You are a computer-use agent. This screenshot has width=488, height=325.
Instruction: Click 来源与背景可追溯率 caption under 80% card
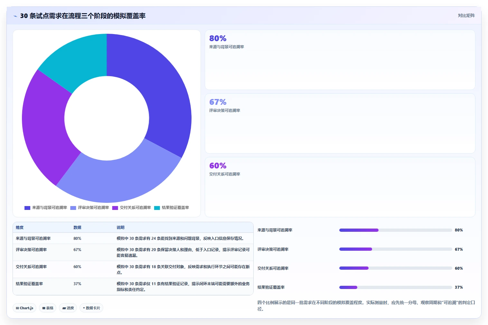pos(227,47)
